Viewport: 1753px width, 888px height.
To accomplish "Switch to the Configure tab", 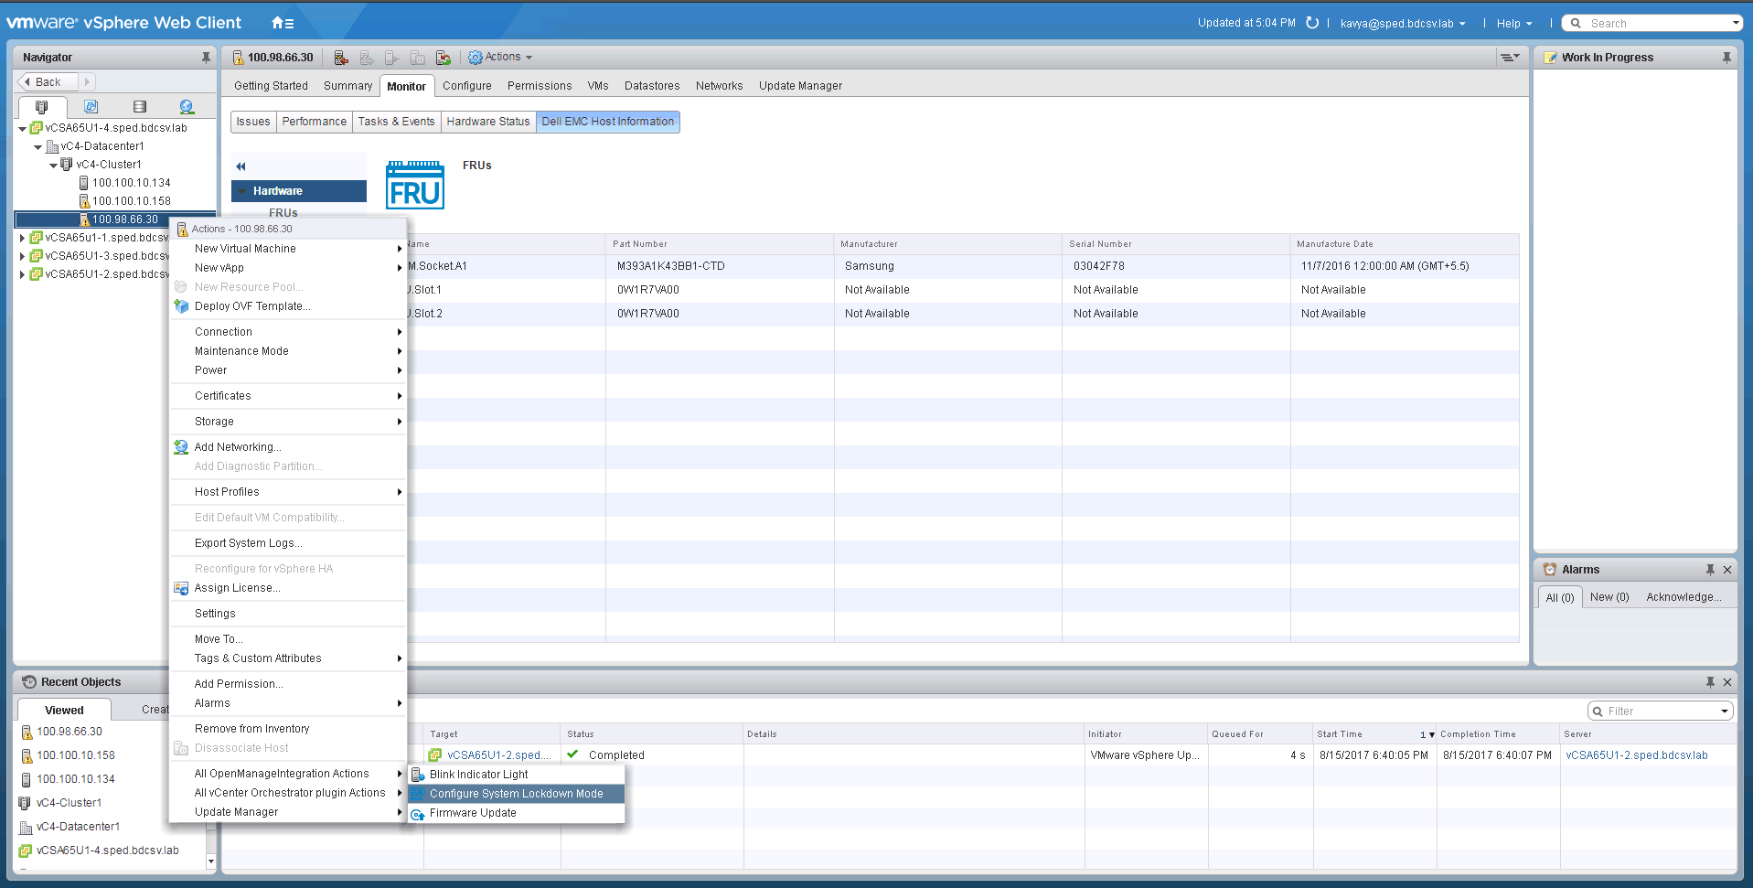I will click(467, 86).
